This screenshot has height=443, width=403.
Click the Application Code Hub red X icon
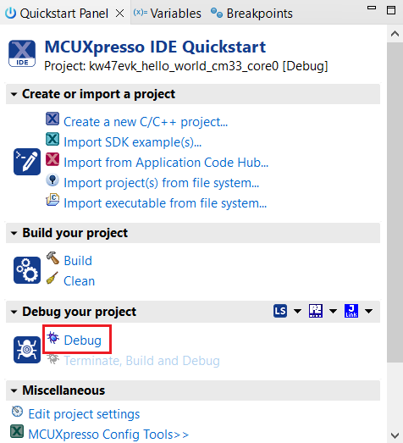pyautogui.click(x=52, y=159)
